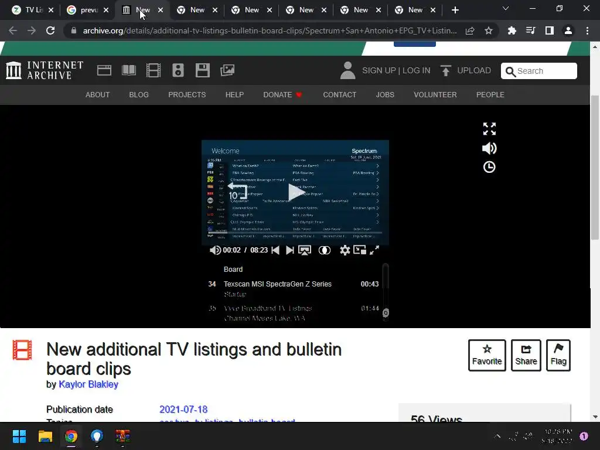Open the ABOUT menu item
The width and height of the screenshot is (600, 450).
pos(98,94)
